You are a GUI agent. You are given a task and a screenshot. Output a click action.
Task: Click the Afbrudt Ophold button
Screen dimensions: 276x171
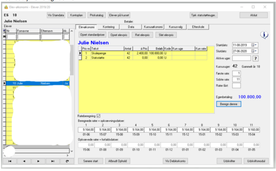(x=118, y=161)
